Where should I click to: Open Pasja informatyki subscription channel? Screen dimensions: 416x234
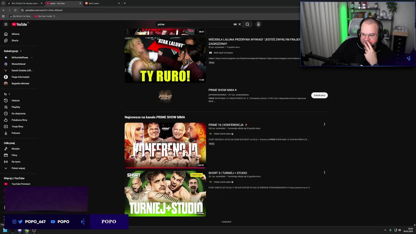click(x=18, y=77)
